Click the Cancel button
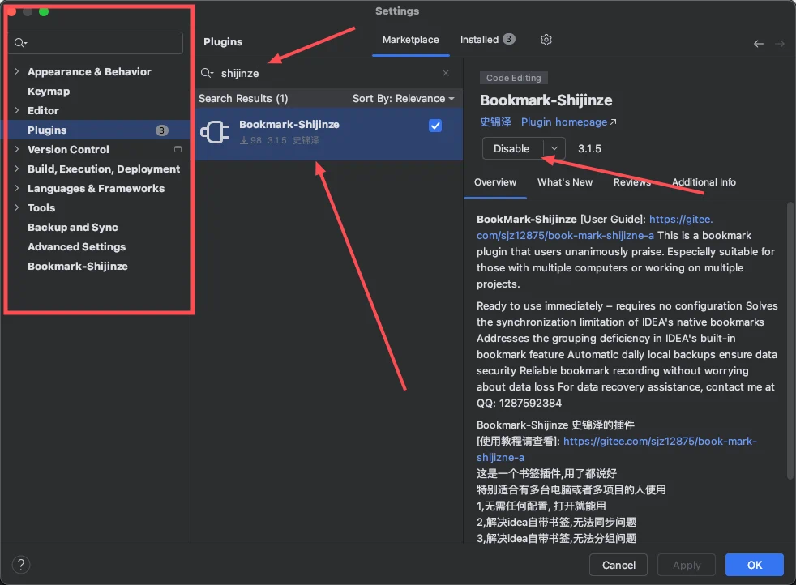The height and width of the screenshot is (585, 796). click(x=618, y=565)
